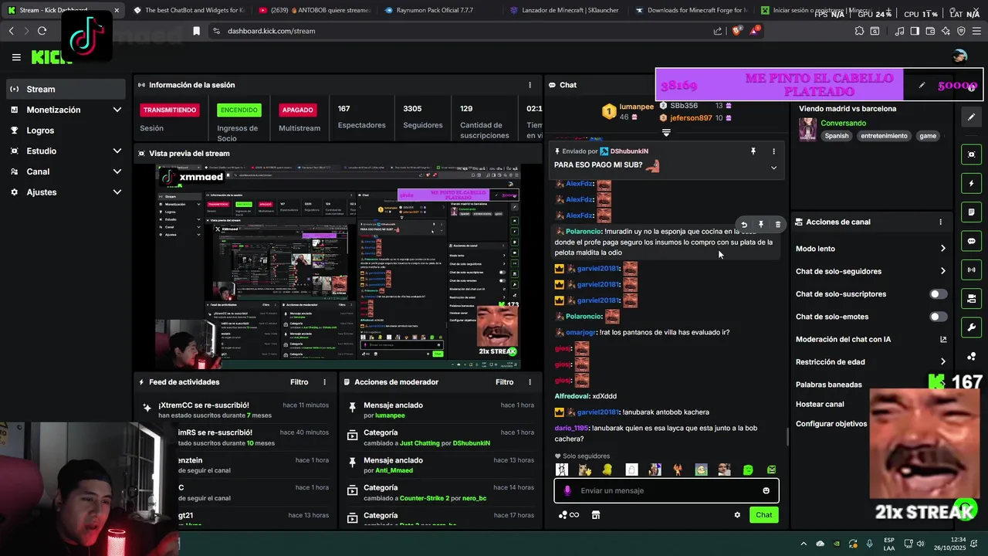Collapse the chat leaderboard with down arrow
Viewport: 988px width, 556px height.
(x=666, y=133)
